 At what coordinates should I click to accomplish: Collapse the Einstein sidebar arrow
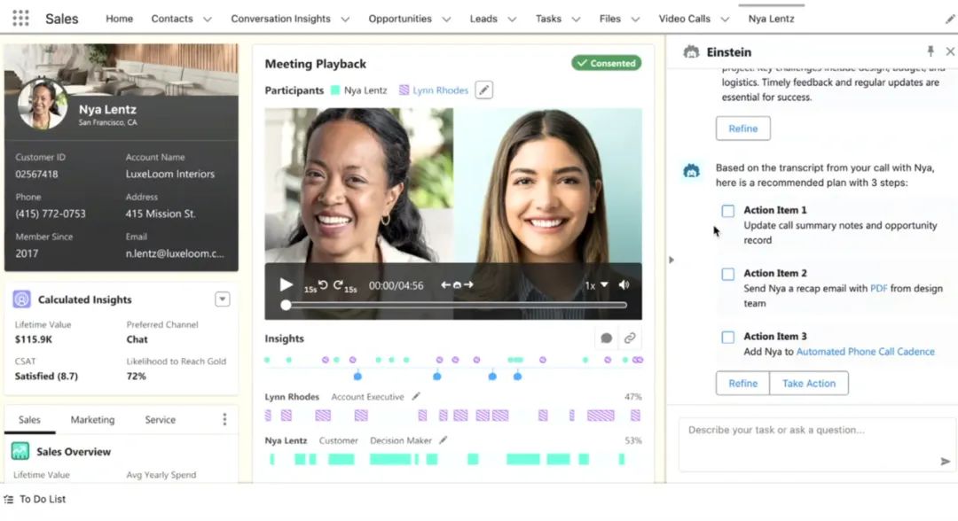[x=671, y=260]
